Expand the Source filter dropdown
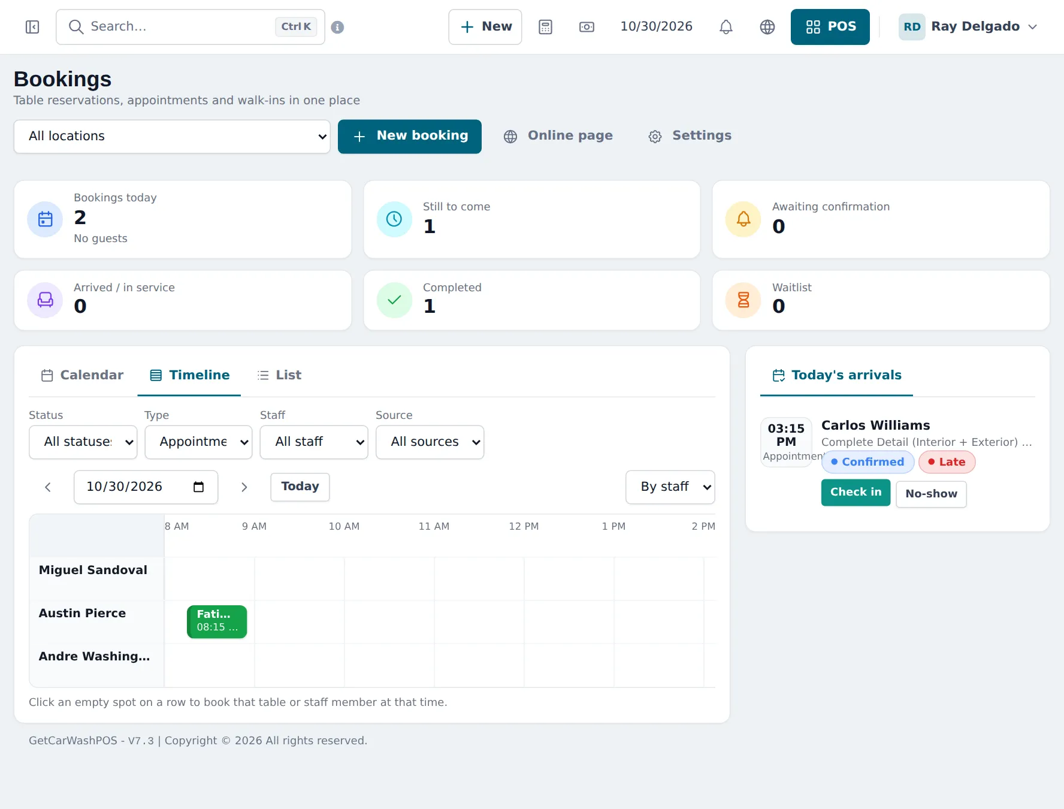1064x809 pixels. [x=430, y=442]
